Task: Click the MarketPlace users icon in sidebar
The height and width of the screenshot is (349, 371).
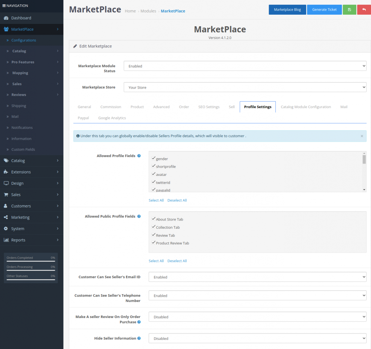Action: click(x=6, y=29)
